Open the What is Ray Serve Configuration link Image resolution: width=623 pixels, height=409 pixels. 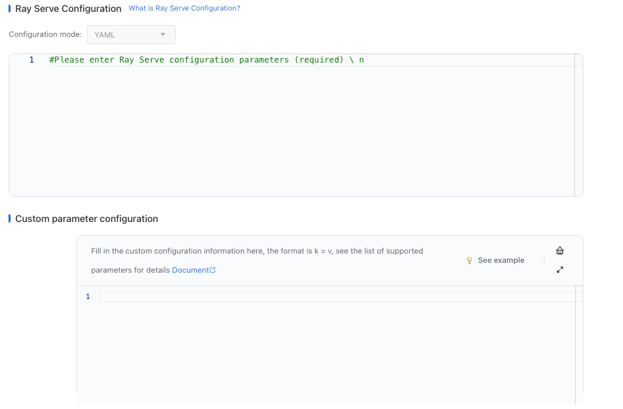coord(184,9)
